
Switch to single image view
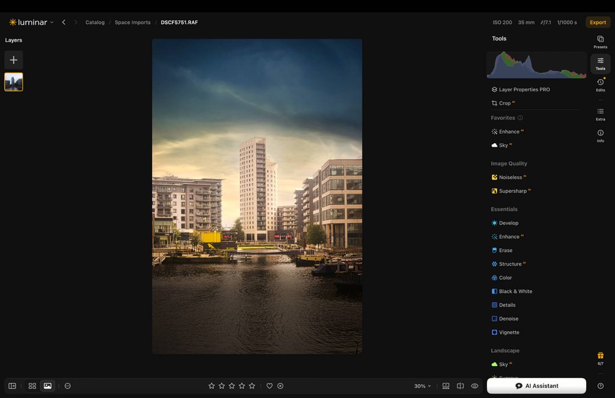47,386
